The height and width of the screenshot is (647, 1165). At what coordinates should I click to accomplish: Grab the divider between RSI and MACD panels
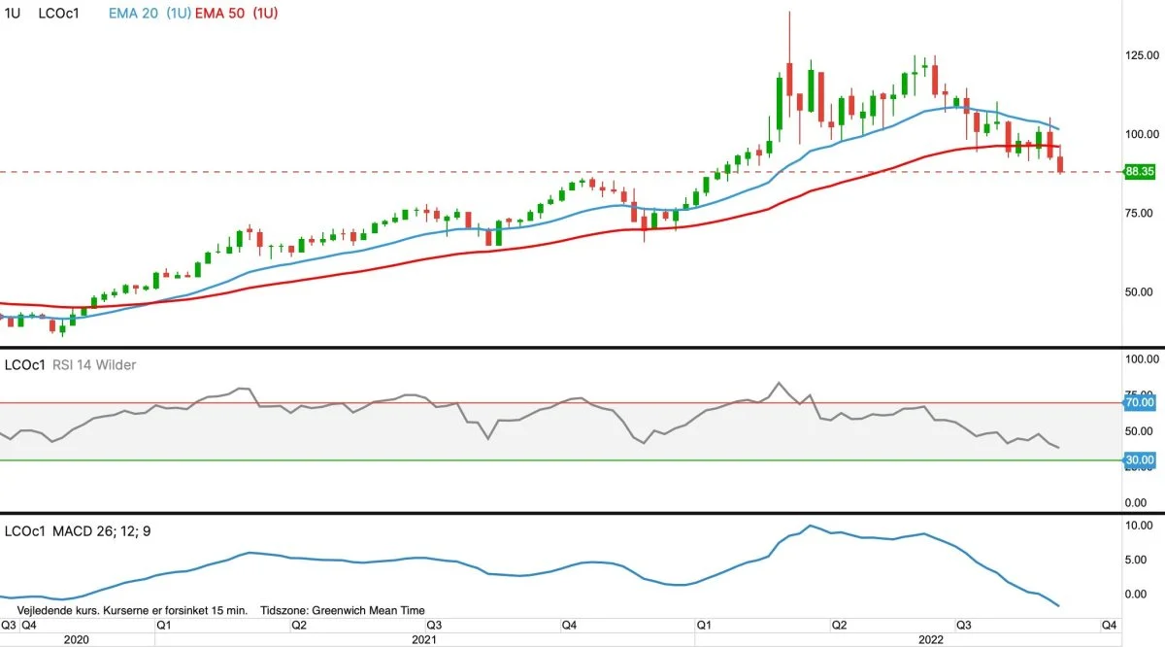point(582,513)
